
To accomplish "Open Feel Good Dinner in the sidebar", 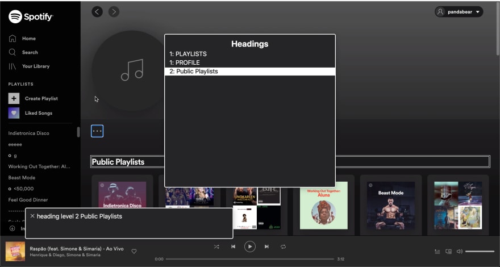I will coord(28,200).
